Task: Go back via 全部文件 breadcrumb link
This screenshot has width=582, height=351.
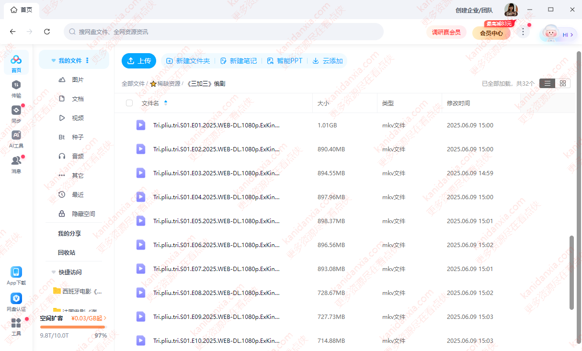Action: click(x=132, y=83)
